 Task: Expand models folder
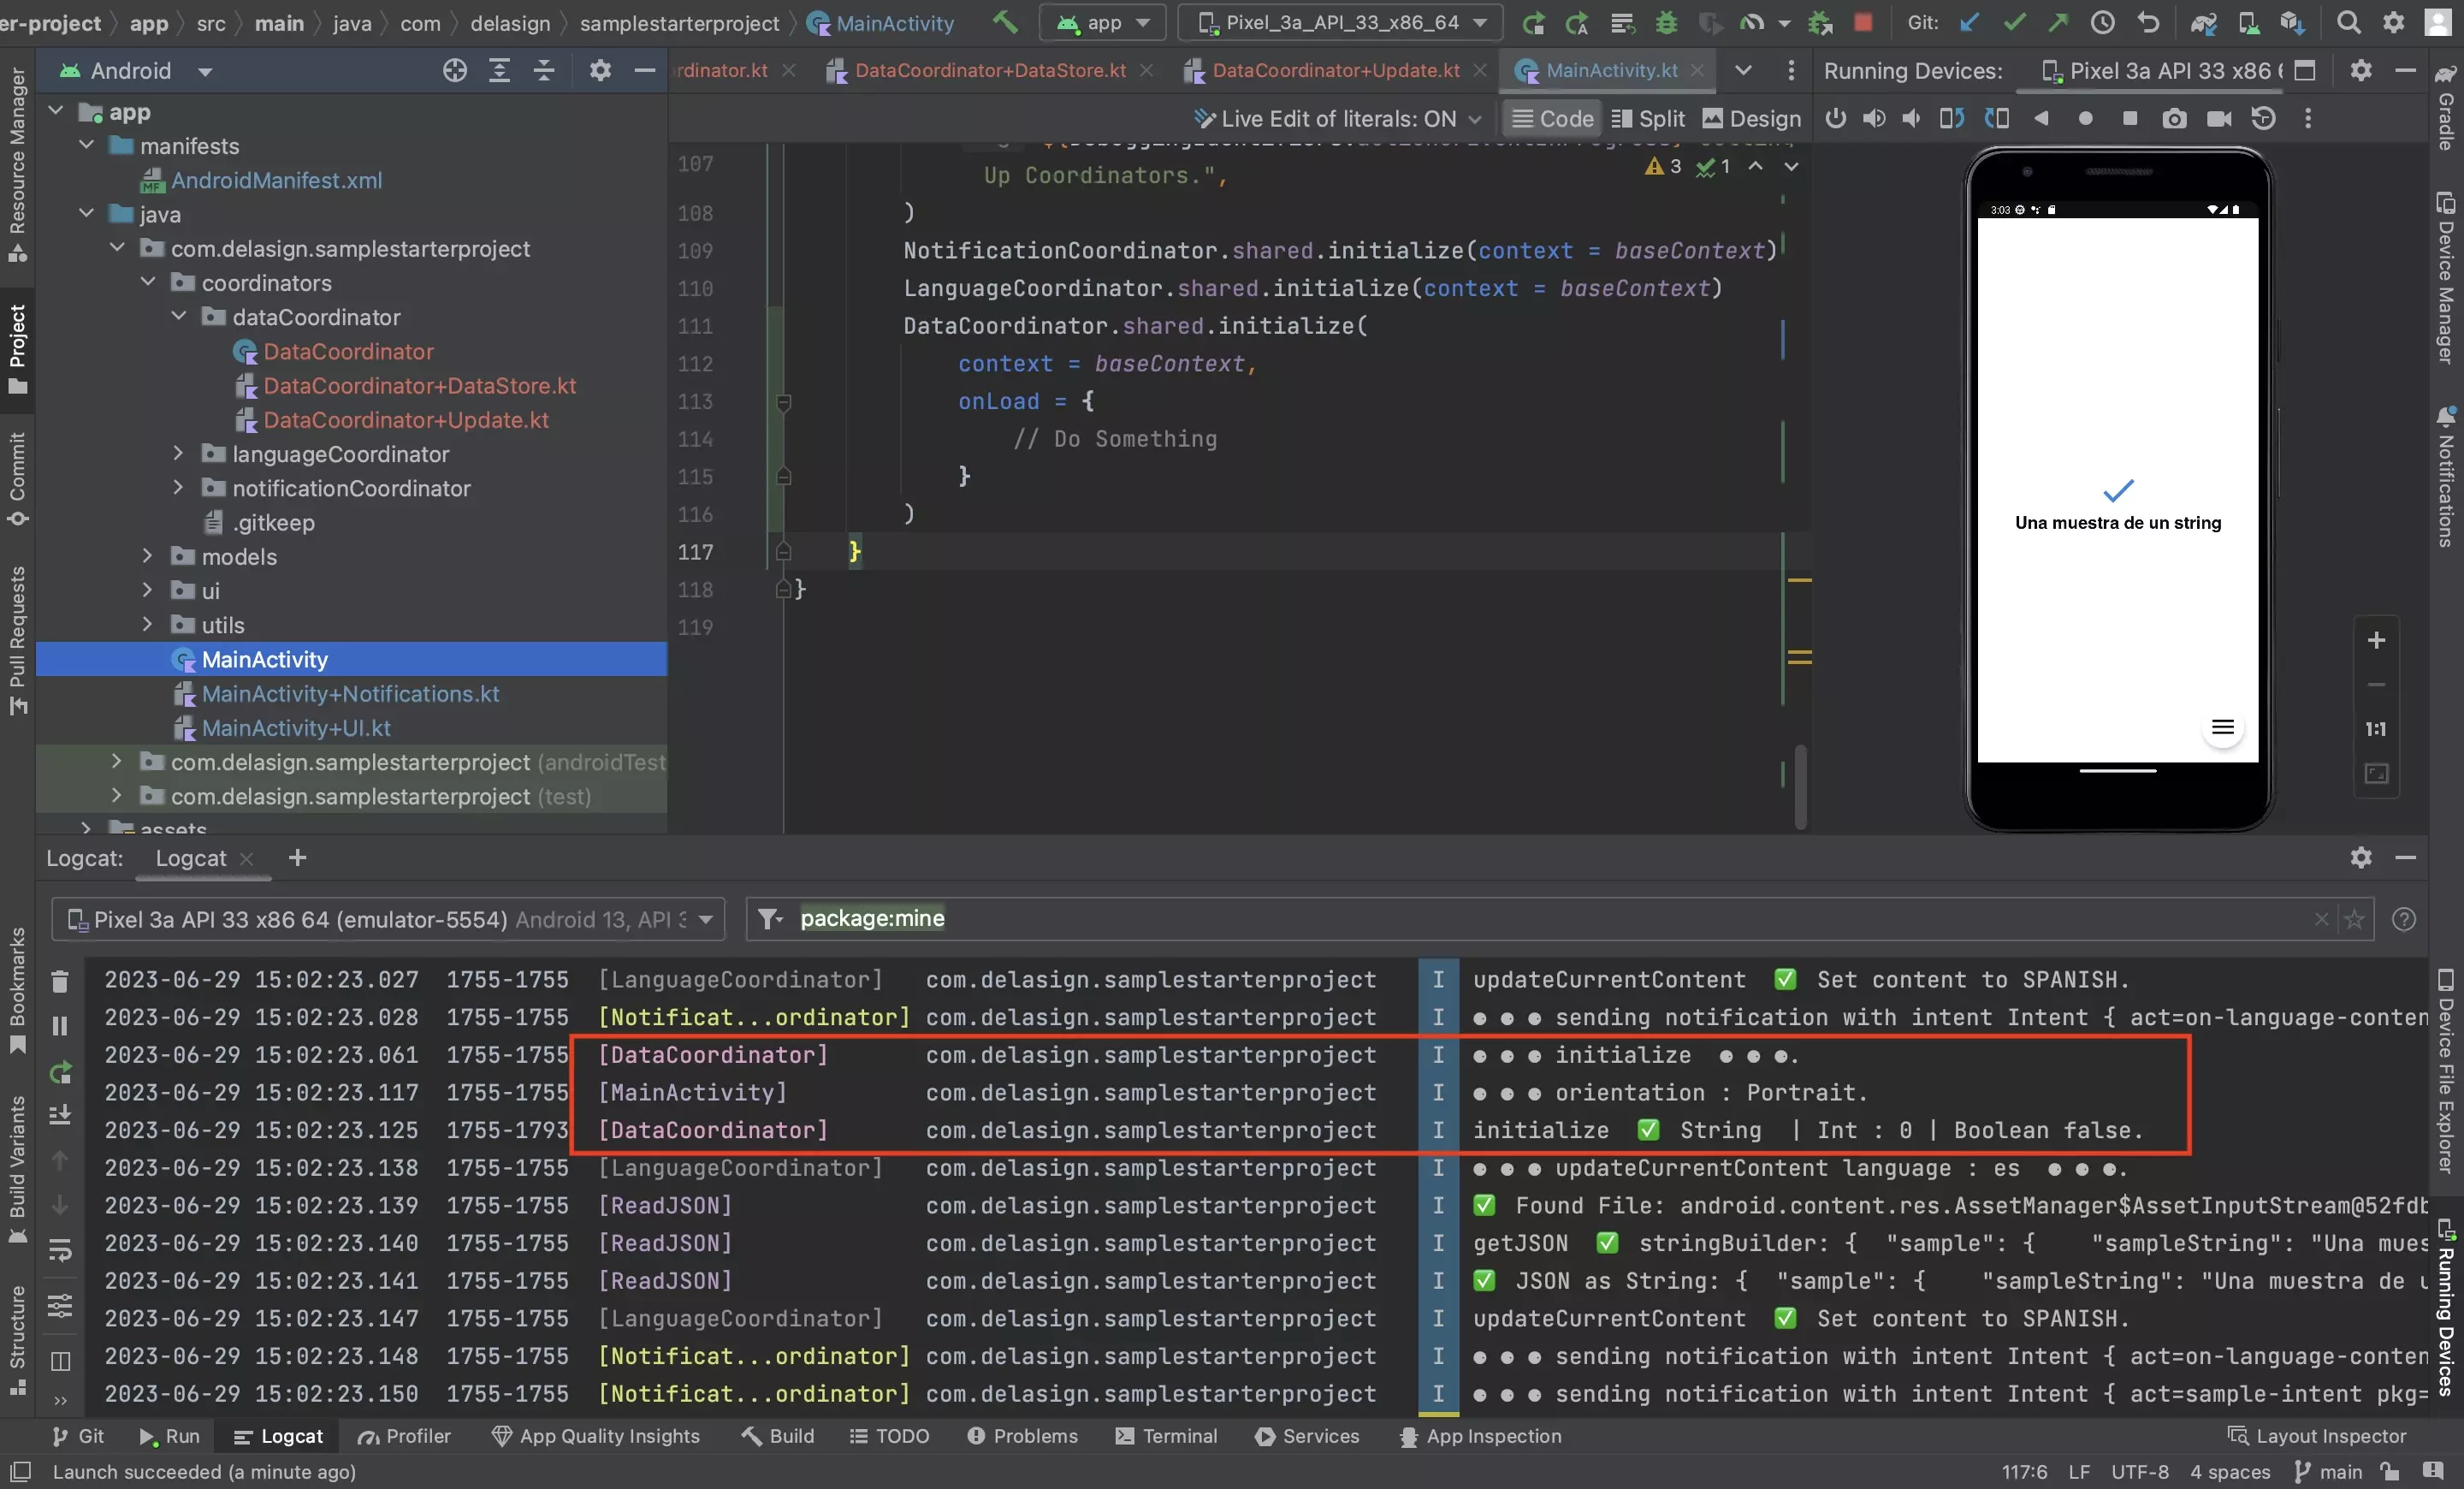147,556
